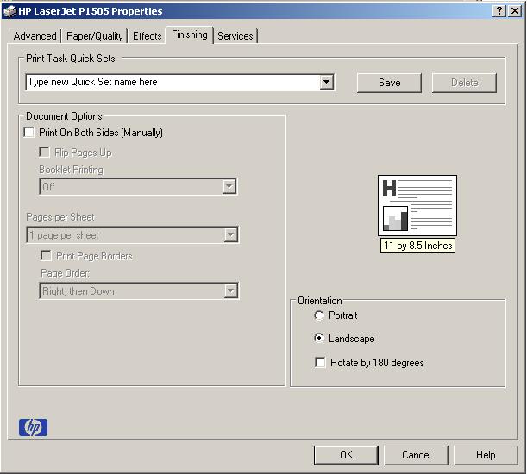
Task: Click the '11 by 8.5 Inches' label
Action: 417,246
